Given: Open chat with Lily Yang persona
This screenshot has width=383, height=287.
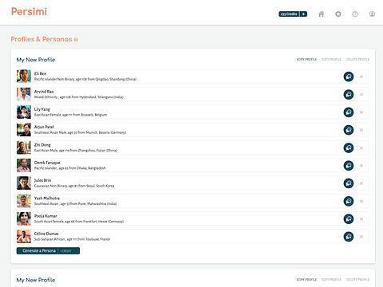Looking at the screenshot, I should pos(349,112).
